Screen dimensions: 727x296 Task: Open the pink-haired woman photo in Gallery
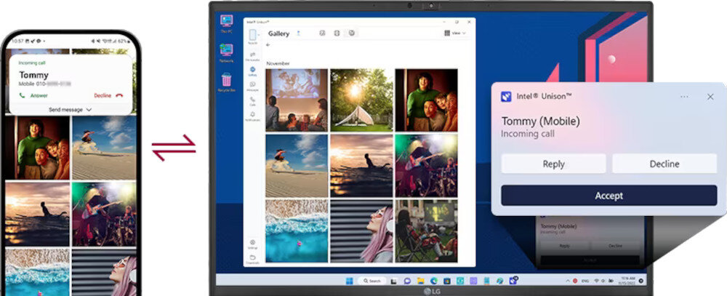361,231
